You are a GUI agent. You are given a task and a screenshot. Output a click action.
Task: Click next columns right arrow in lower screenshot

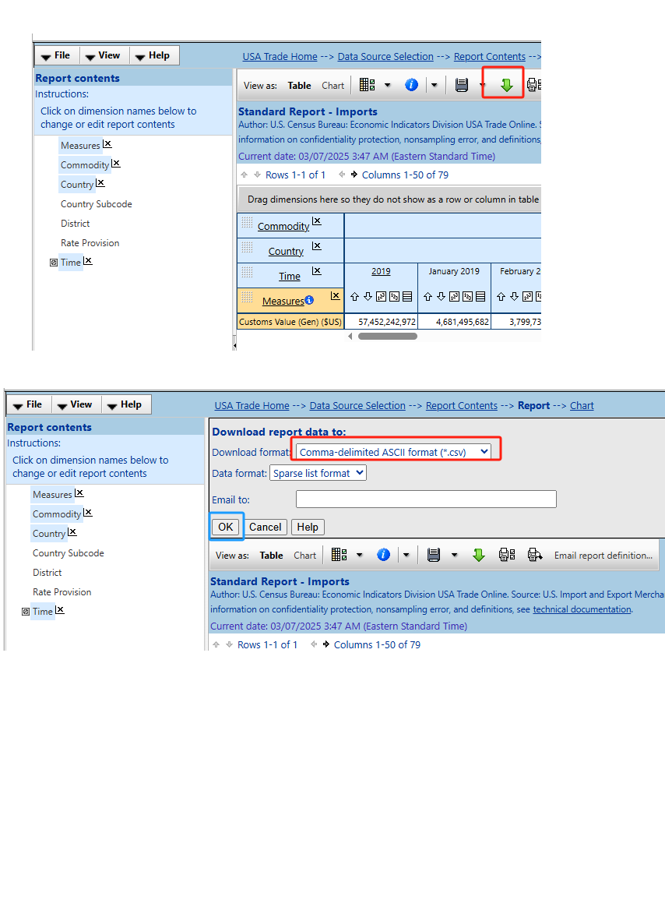326,644
